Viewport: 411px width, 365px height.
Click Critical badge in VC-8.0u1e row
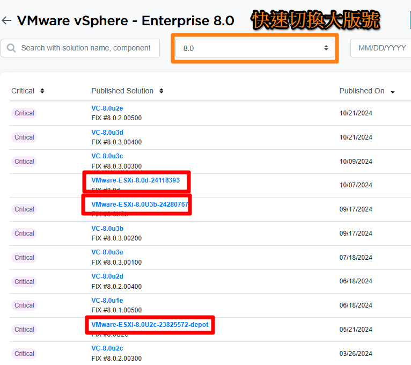24,305
